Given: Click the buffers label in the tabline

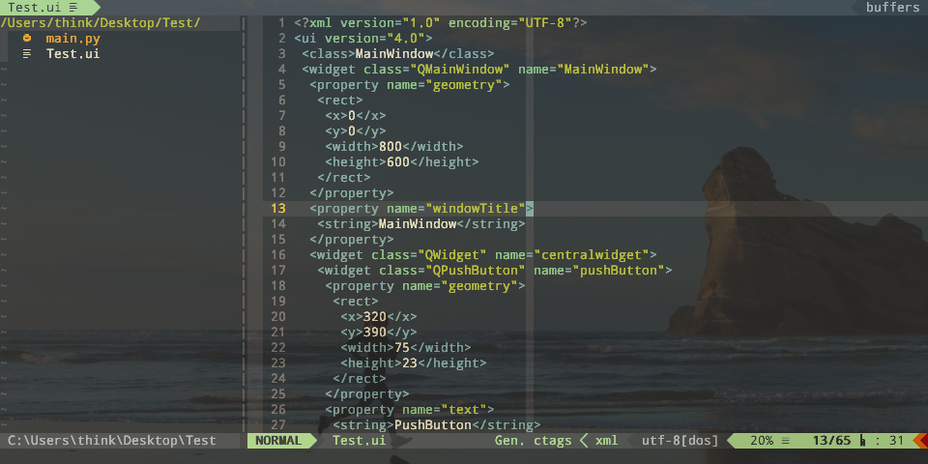Looking at the screenshot, I should click(x=892, y=8).
